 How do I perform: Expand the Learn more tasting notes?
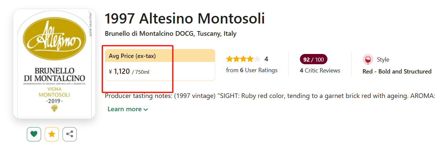click(127, 109)
